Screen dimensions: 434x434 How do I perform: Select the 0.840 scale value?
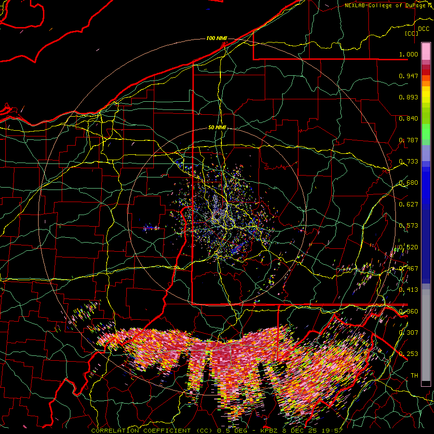408,119
